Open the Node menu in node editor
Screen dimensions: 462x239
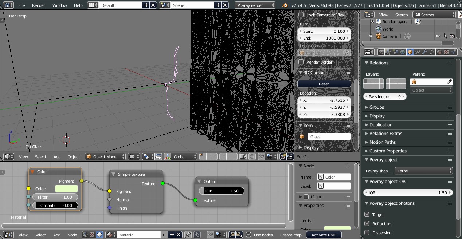point(72,235)
